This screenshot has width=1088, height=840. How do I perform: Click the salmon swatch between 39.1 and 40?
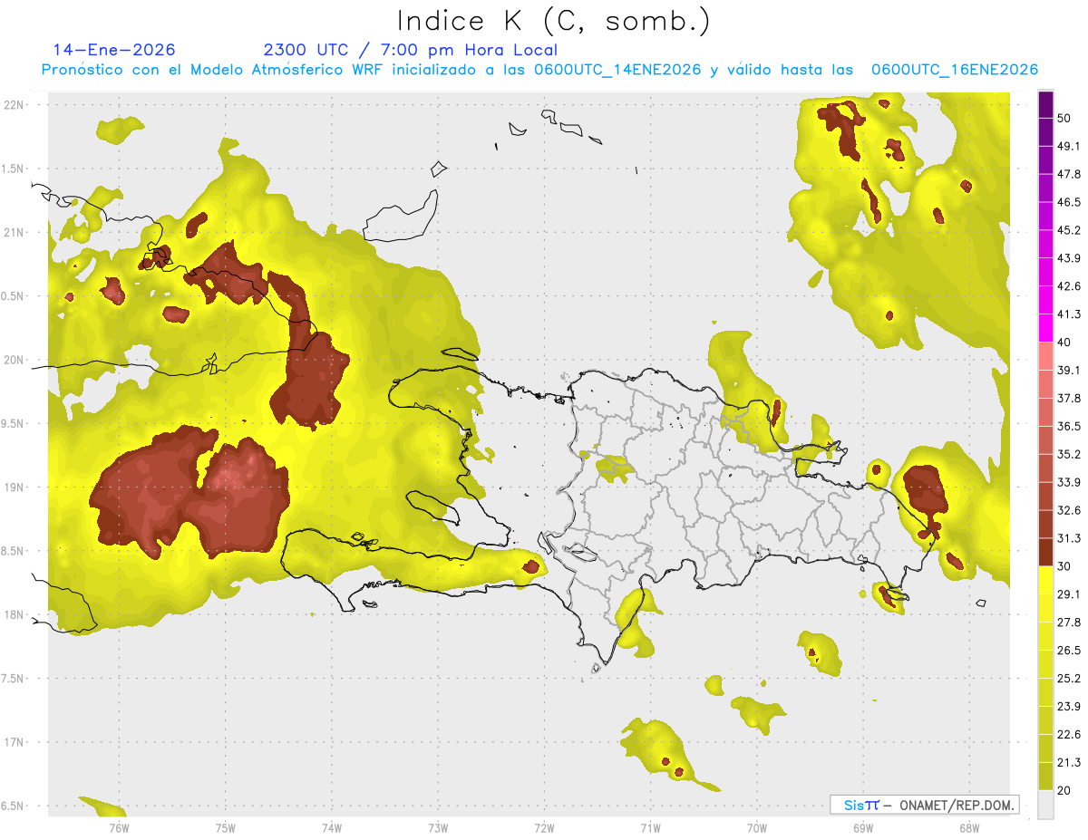1045,356
